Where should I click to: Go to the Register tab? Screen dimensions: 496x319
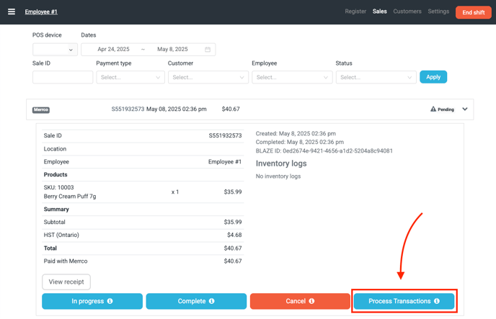coord(355,12)
